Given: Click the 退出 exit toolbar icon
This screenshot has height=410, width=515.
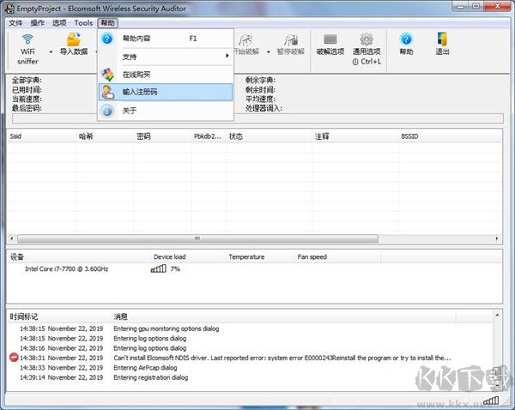Looking at the screenshot, I should point(442,39).
